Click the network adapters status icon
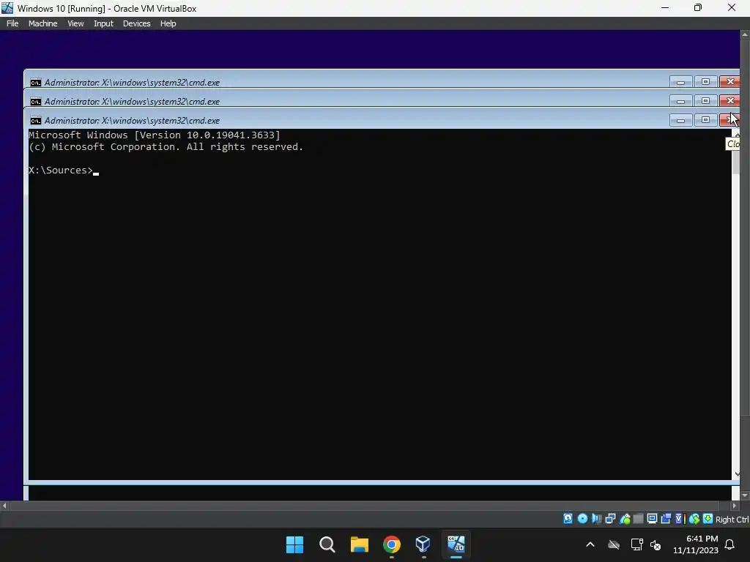 610,519
